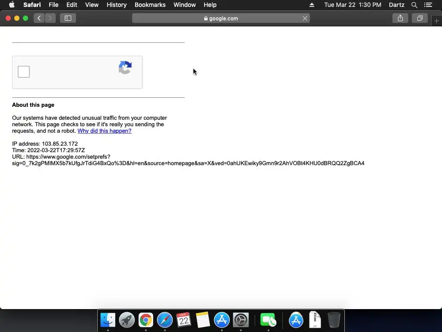Open Spotlight search magnifier

414,5
